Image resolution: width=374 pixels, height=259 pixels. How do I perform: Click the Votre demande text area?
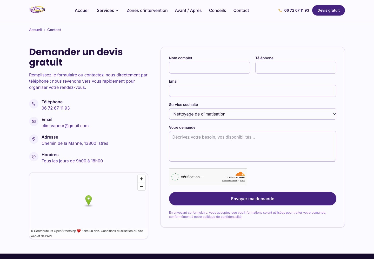253,146
